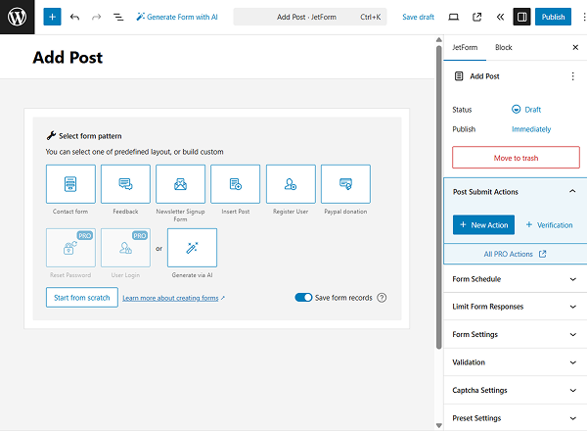Viewport: 587px width, 431px height.
Task: Expand the Form Settings panel
Action: pyautogui.click(x=515, y=334)
